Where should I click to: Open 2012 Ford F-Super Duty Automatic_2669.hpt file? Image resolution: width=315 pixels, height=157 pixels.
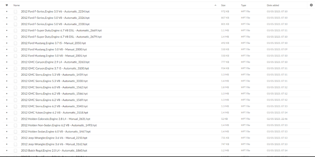coord(61,31)
